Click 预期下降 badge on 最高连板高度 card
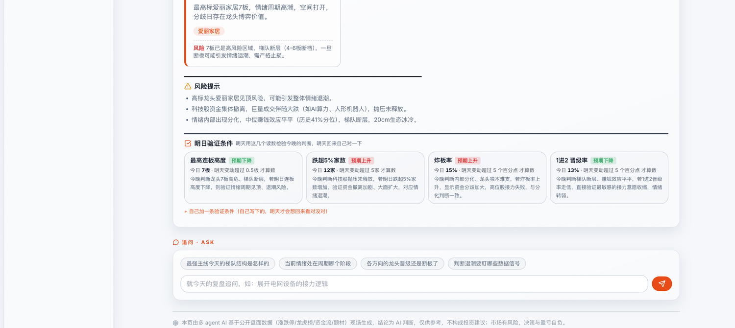 point(242,161)
